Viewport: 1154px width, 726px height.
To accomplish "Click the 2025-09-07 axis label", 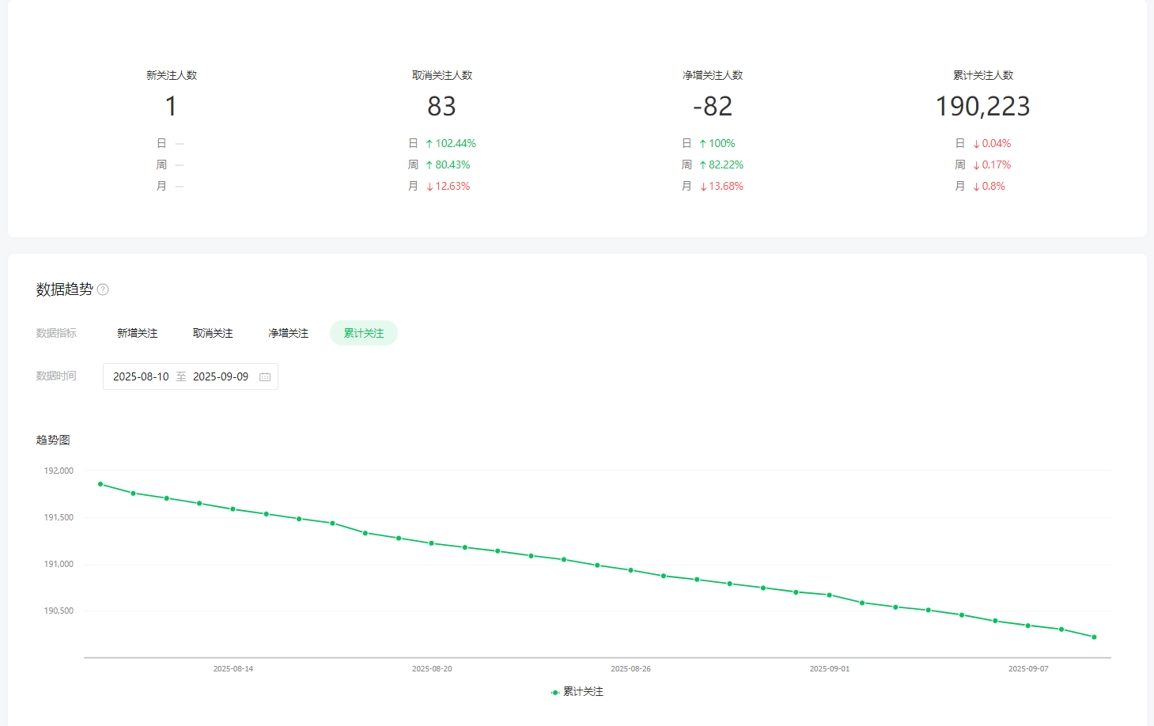I will [x=1028, y=669].
